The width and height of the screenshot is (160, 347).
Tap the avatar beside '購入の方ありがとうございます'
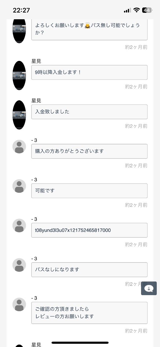point(19,147)
